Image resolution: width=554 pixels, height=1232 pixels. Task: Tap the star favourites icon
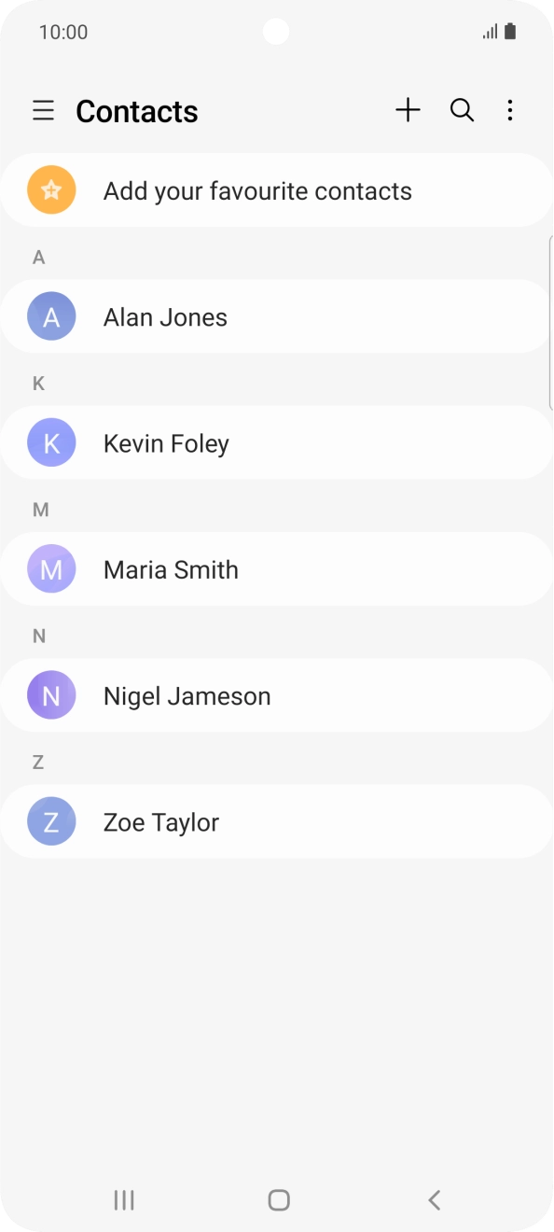pos(51,189)
